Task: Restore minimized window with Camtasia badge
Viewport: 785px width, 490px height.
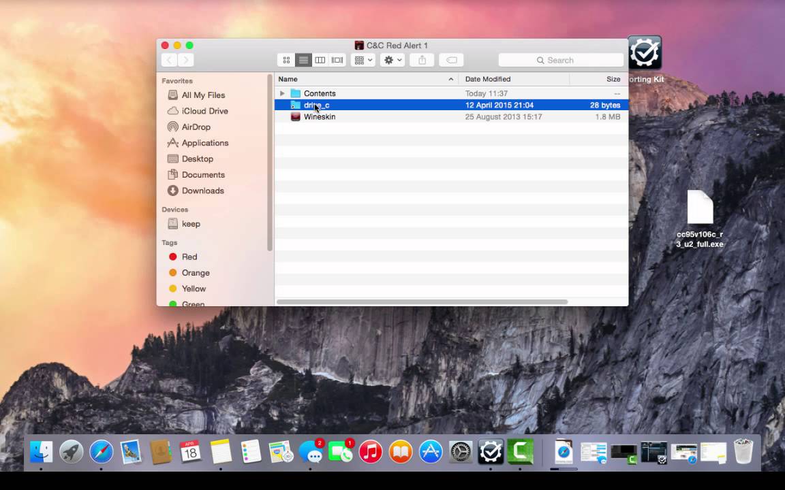Action: point(624,453)
